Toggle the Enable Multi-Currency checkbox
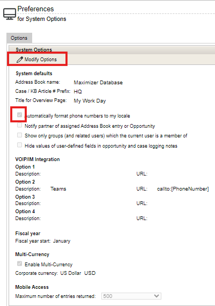Screen dimensions: 215x306 19,264
